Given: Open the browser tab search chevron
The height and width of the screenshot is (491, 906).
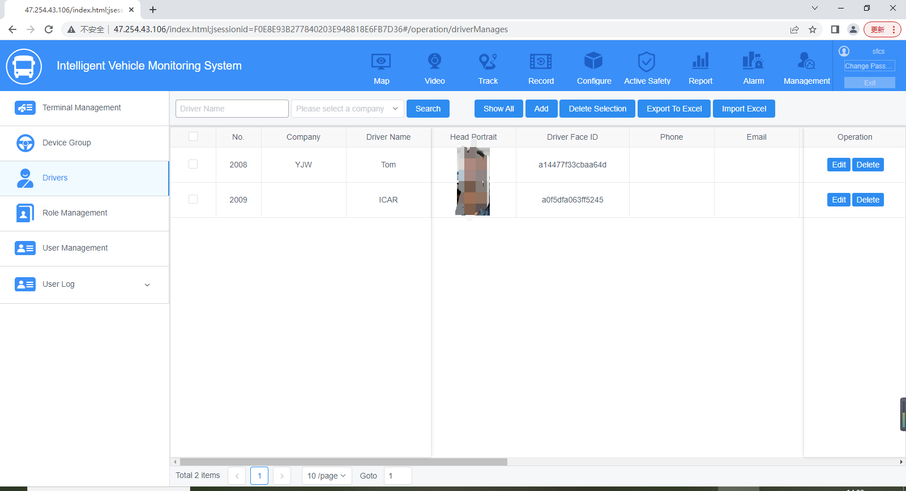Looking at the screenshot, I should 815,8.
